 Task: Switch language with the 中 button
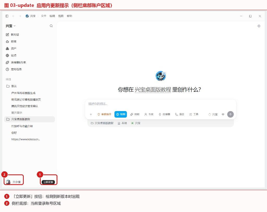tap(223, 114)
